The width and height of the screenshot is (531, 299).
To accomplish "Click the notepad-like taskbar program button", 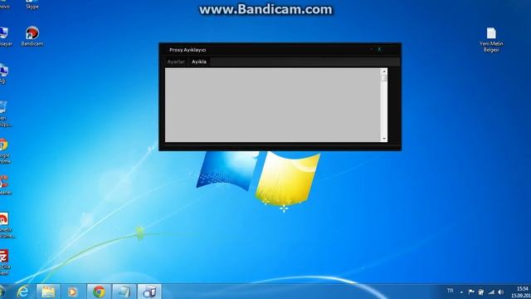I will (124, 292).
